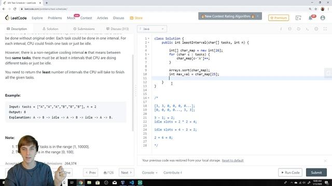332x186 pixels.
Task: Bookmark this page with the star
Action: 316,9
